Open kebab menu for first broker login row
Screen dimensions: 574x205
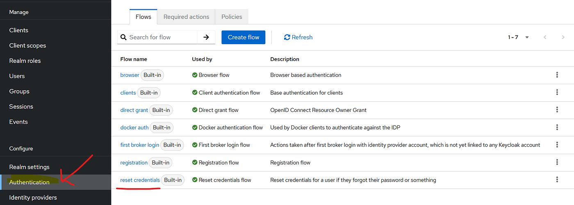point(557,145)
